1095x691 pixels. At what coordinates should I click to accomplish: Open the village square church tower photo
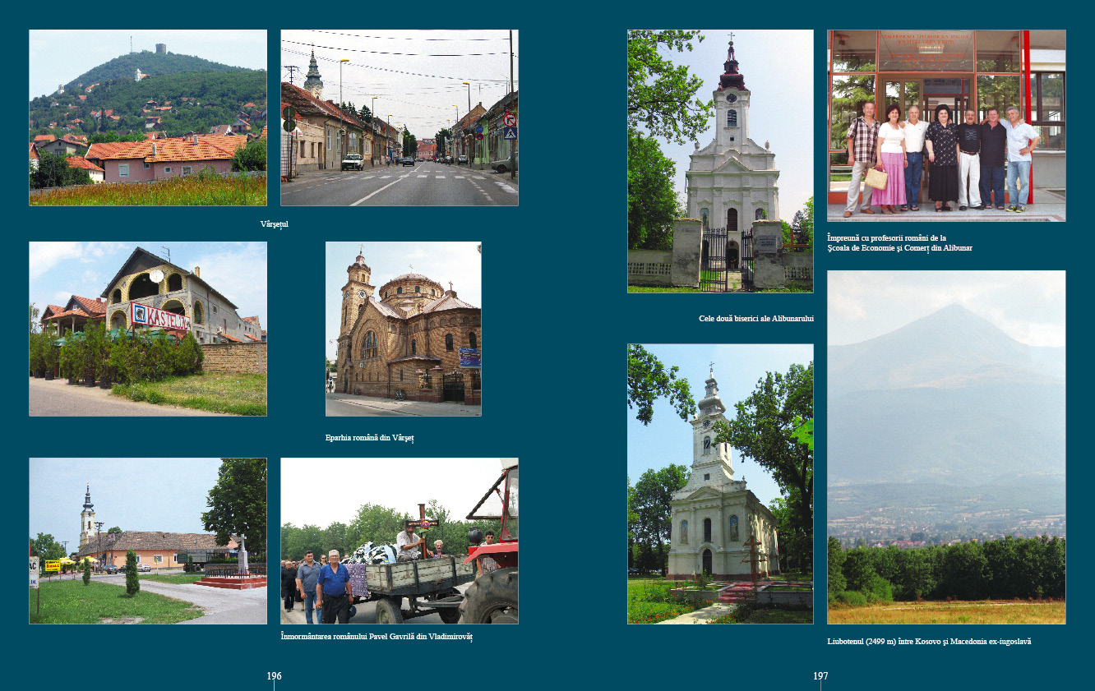[x=148, y=541]
